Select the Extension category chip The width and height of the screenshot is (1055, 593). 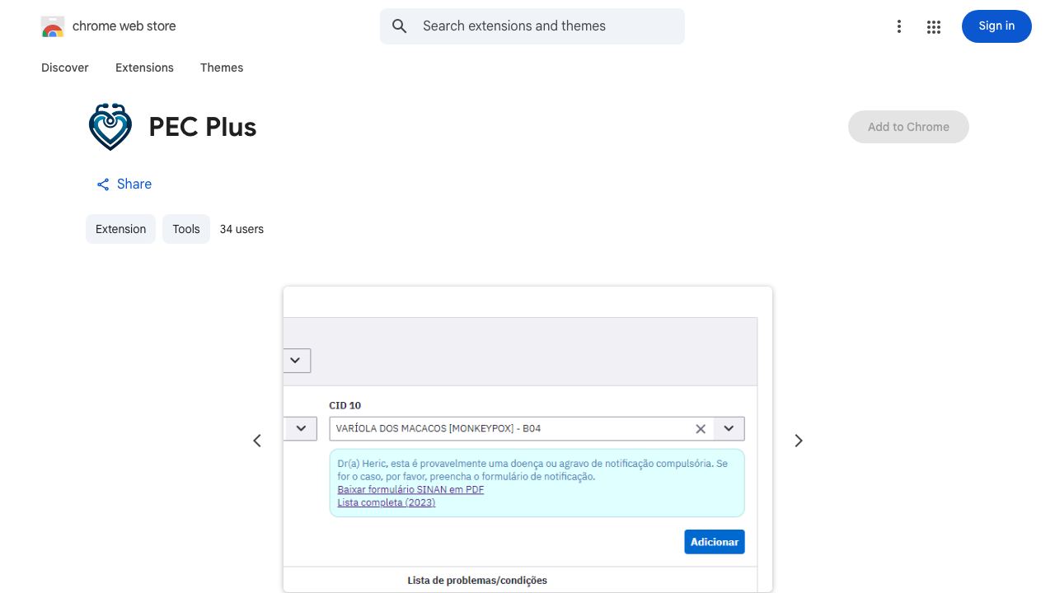tap(120, 229)
